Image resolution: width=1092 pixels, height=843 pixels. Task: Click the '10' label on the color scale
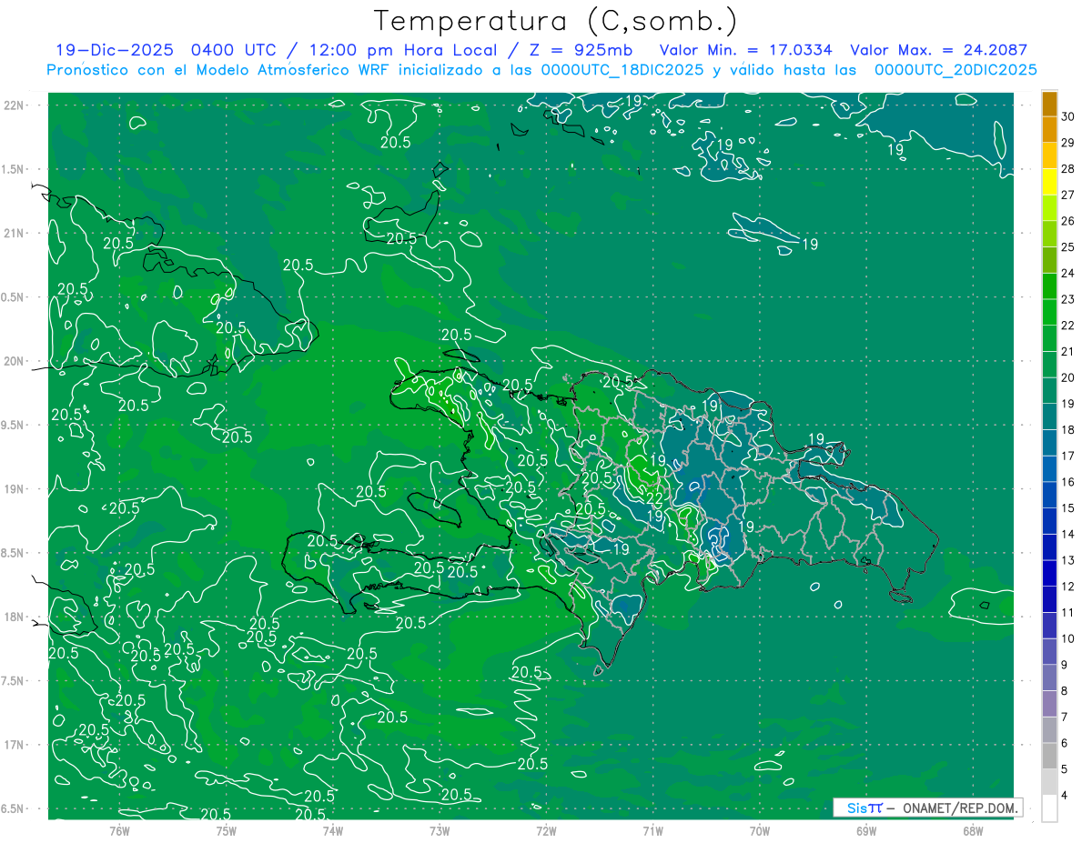[x=1068, y=639]
